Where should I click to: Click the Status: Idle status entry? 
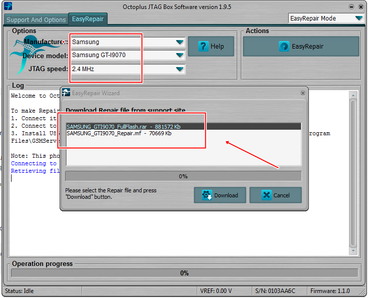19,291
